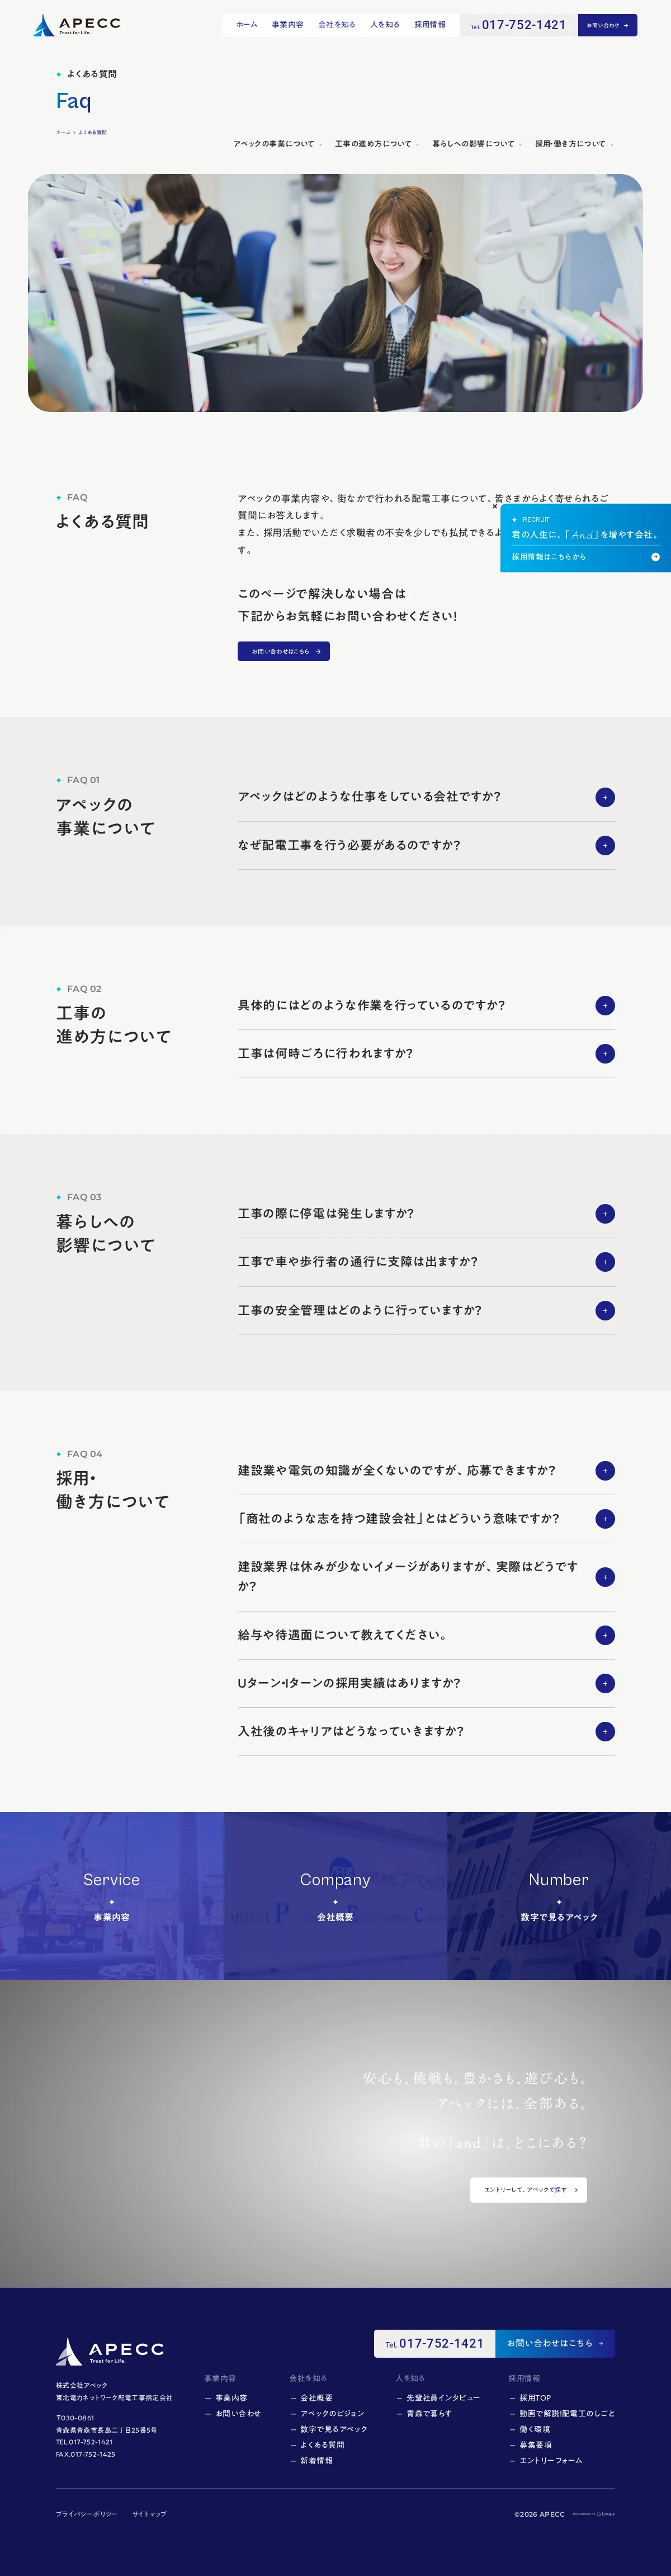Open '事業内容' in the top navigation
The image size is (671, 2576).
[287, 25]
